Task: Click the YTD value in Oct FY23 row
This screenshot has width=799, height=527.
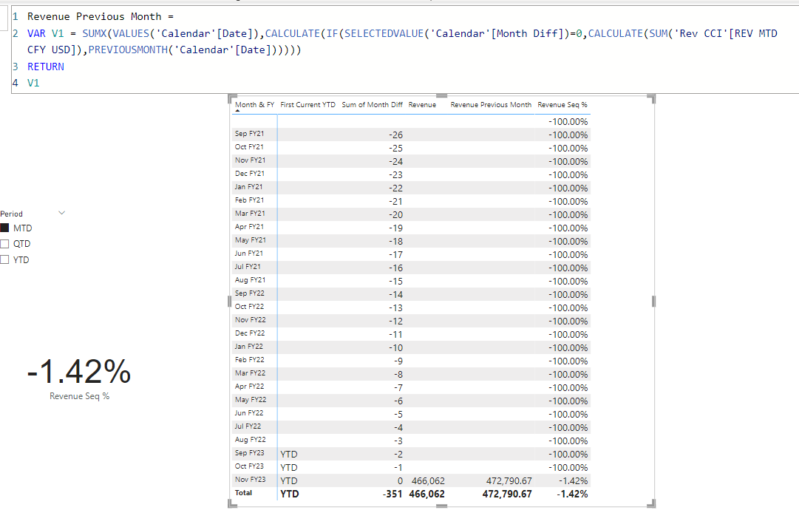Action: [289, 467]
